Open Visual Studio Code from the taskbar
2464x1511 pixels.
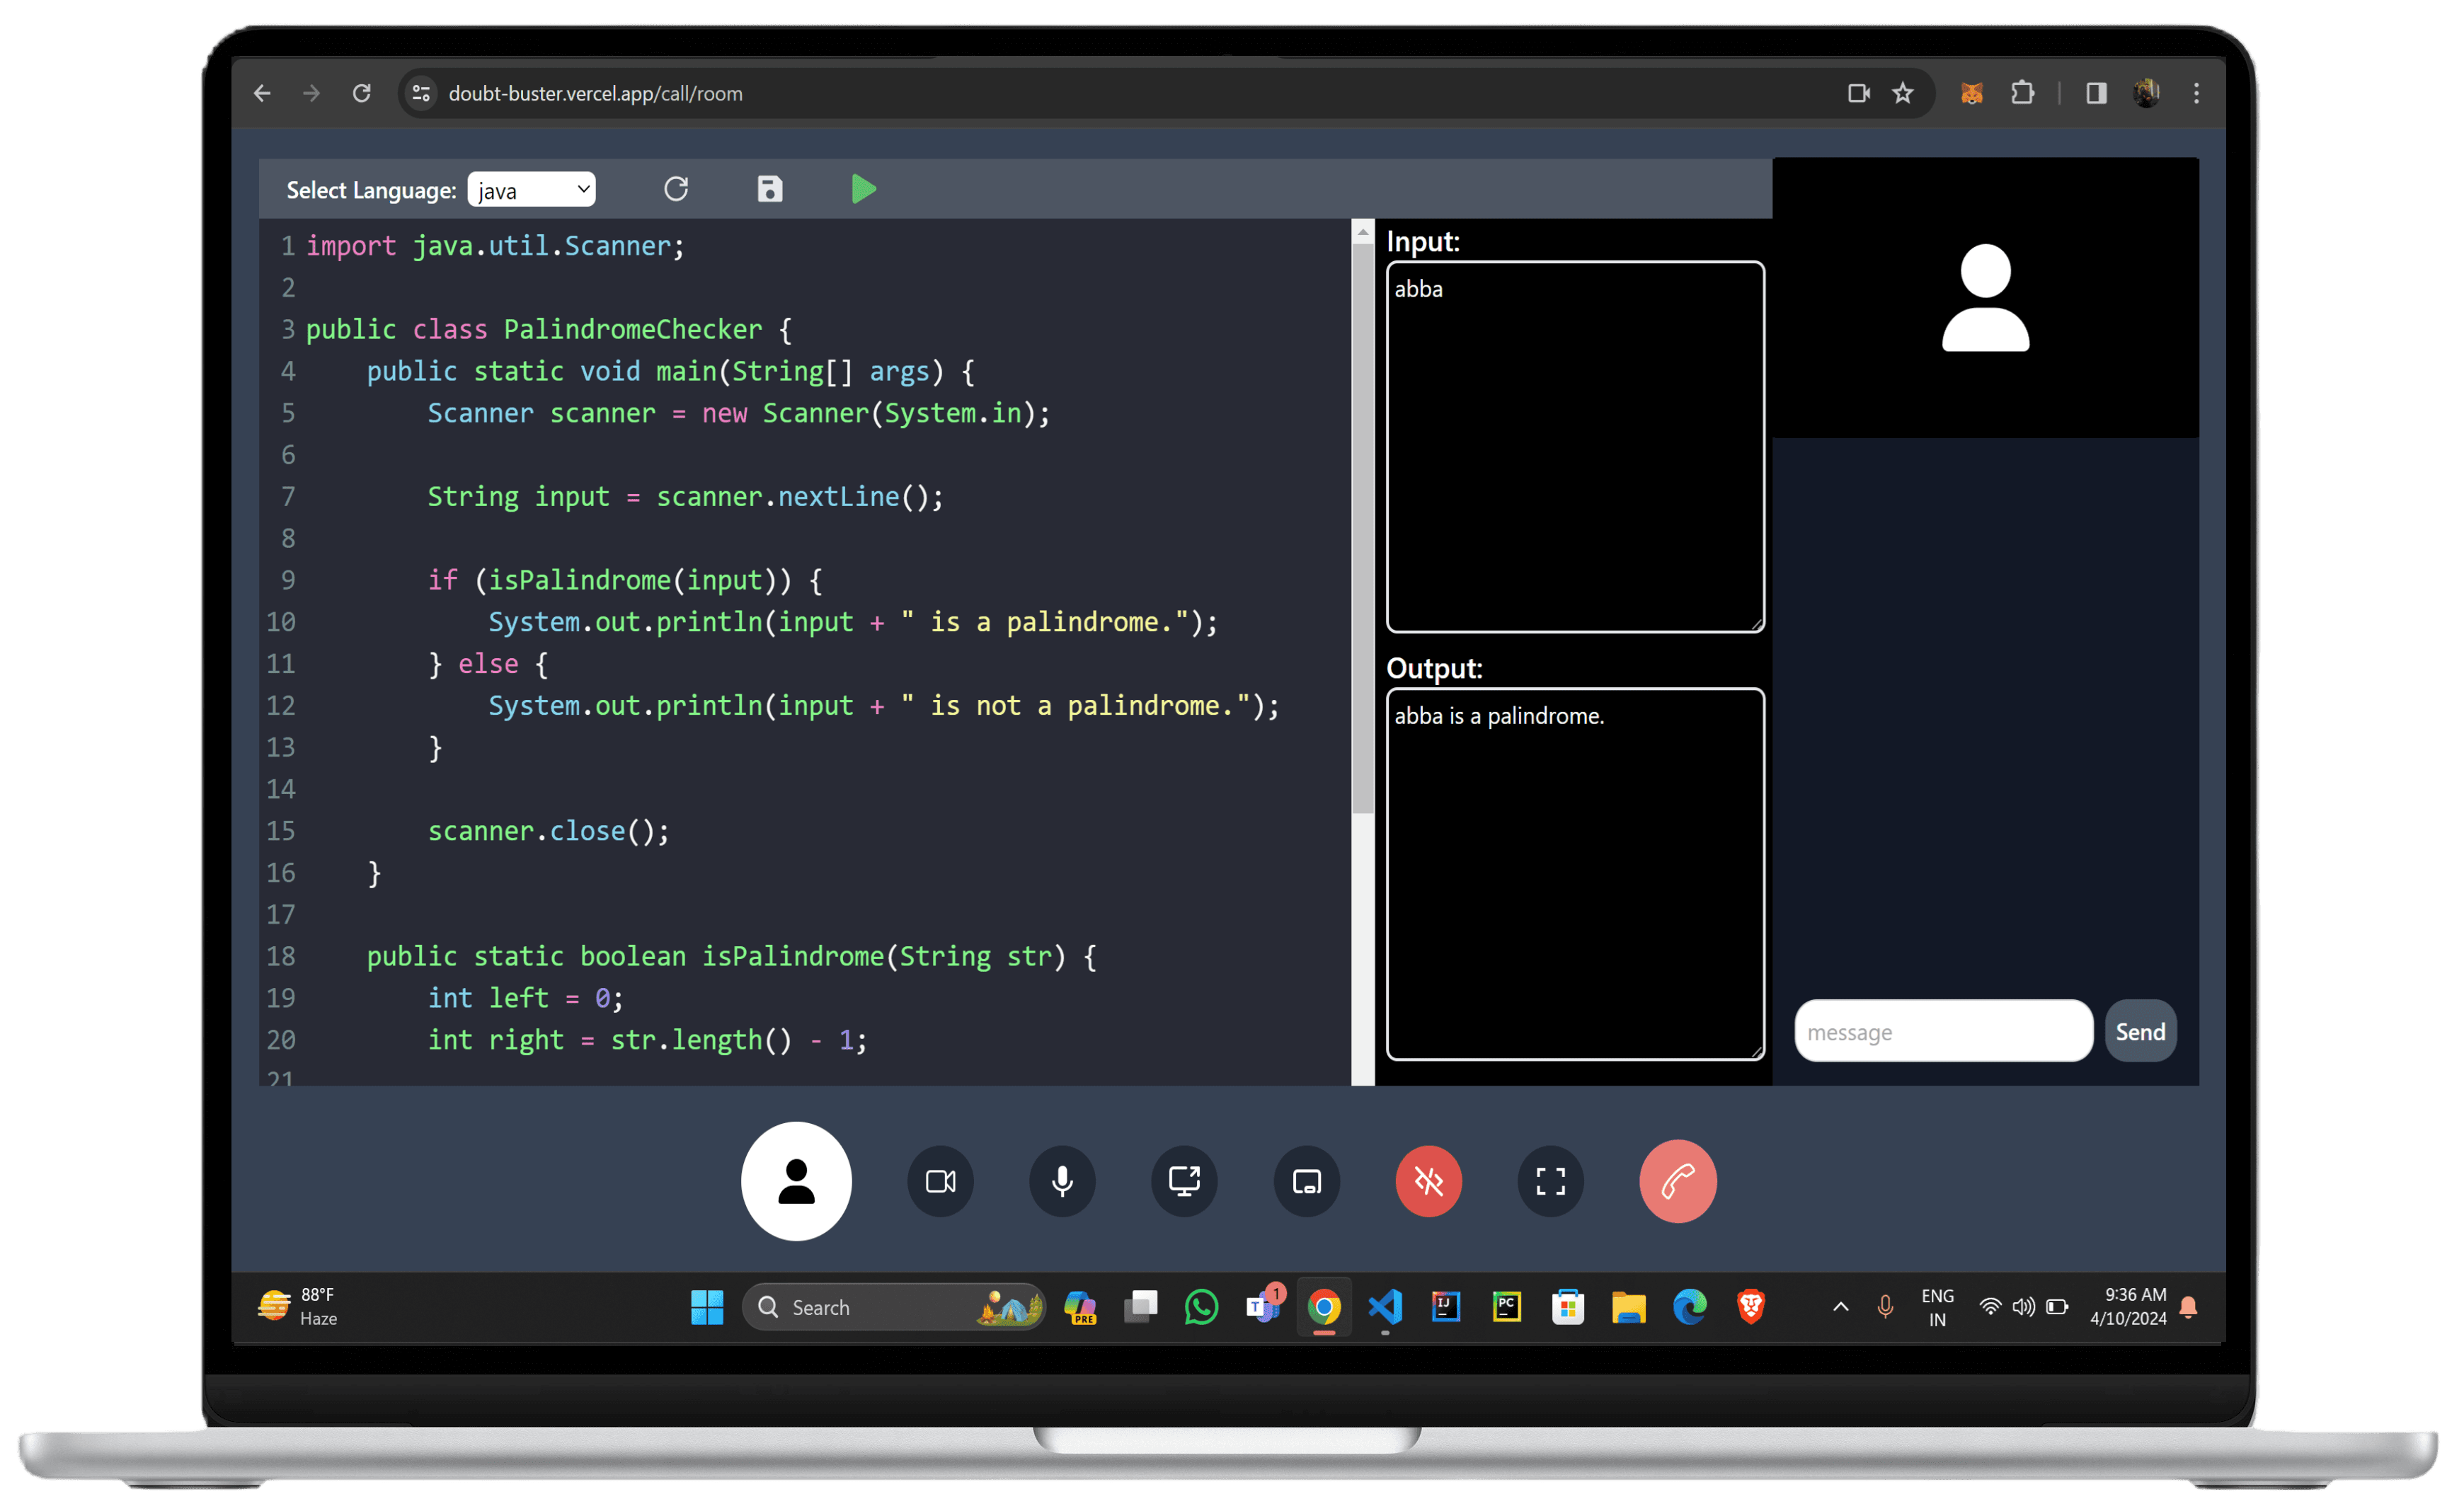tap(1385, 1307)
